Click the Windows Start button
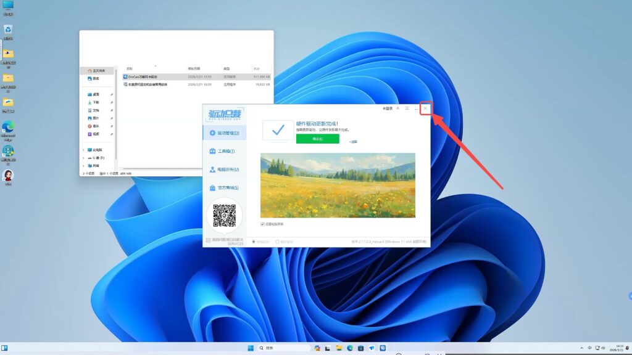This screenshot has width=632, height=355. (251, 348)
